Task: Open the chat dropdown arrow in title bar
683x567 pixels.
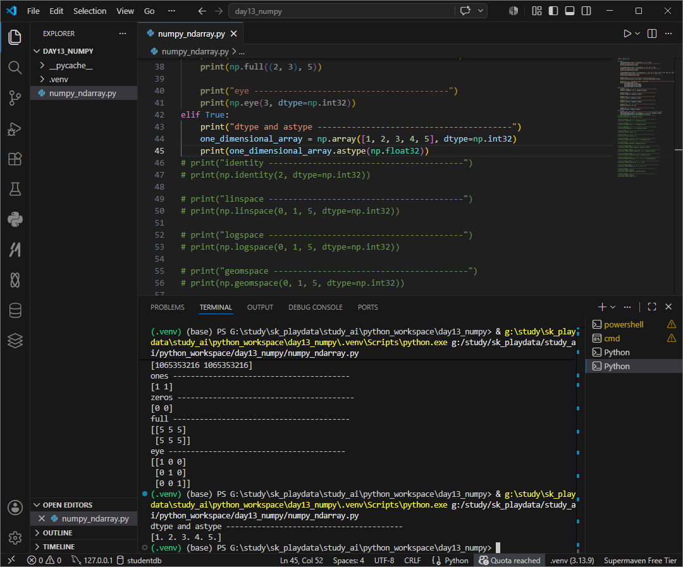Action: [481, 11]
